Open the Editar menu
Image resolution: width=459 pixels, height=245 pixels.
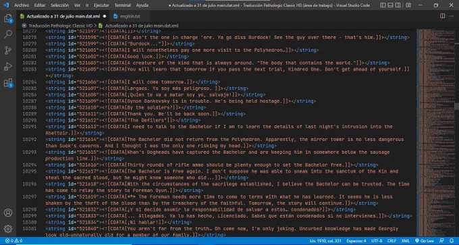click(40, 5)
